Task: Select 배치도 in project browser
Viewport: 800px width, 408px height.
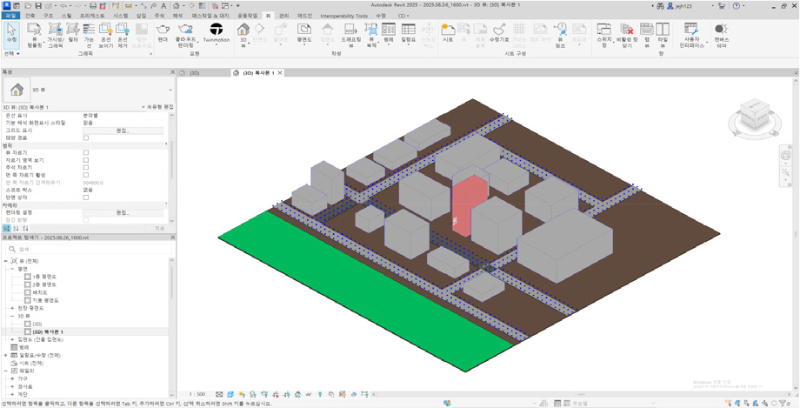Action: pyautogui.click(x=40, y=292)
